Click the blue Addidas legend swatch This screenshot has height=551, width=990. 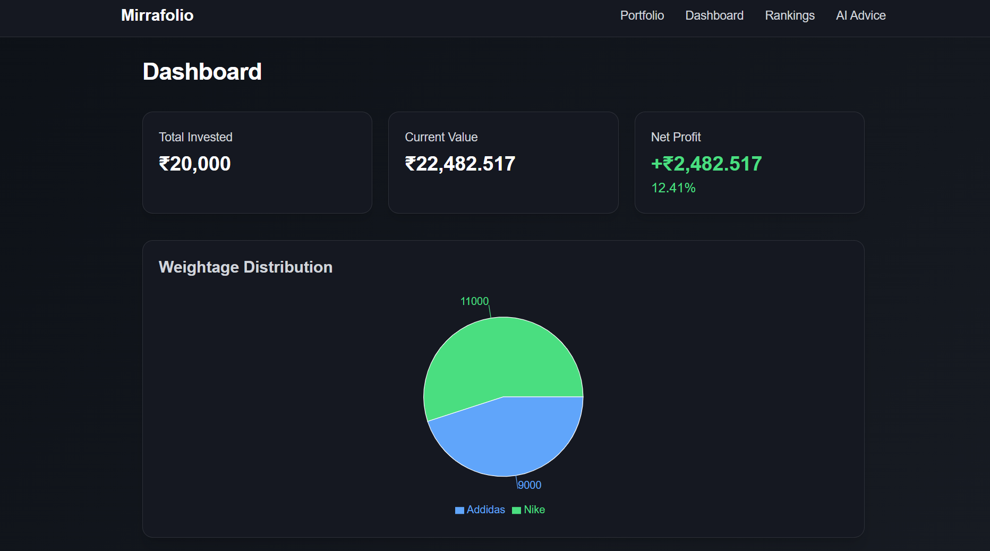click(x=459, y=510)
